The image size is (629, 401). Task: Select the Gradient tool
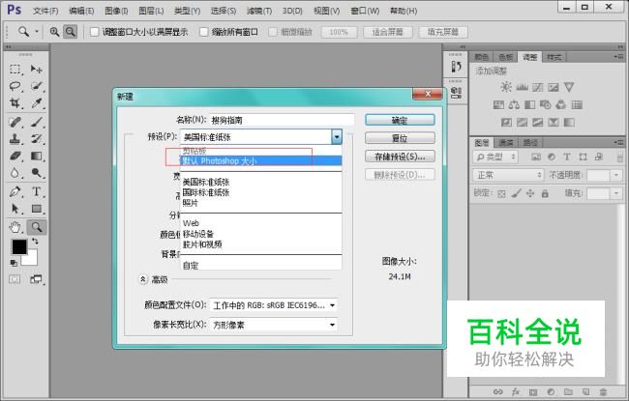coord(37,156)
